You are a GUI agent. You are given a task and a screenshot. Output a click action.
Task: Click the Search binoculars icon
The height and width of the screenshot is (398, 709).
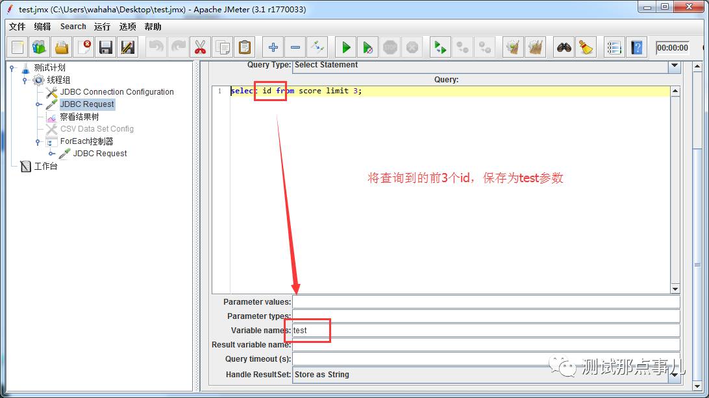(x=564, y=47)
